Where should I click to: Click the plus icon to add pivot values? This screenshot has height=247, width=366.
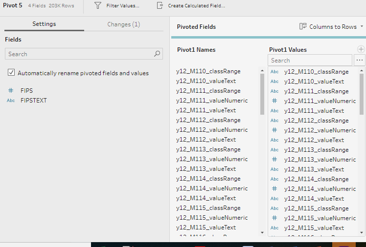point(361,49)
